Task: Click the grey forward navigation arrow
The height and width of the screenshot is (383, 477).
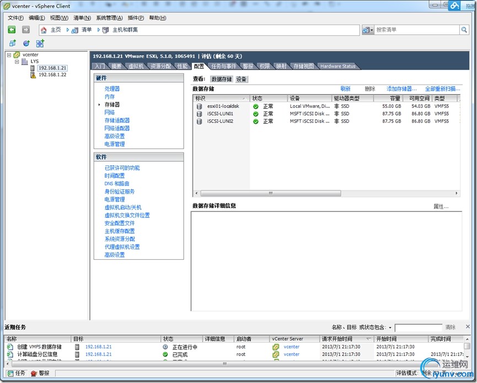Action: pyautogui.click(x=26, y=30)
